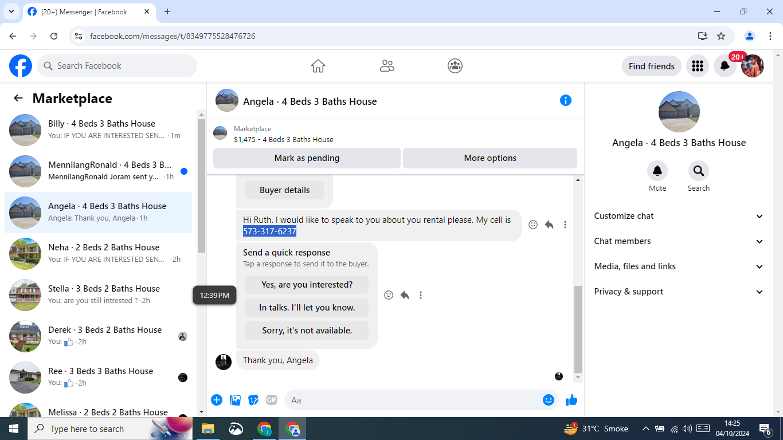Click the Find friends button
Image resolution: width=783 pixels, height=440 pixels.
click(652, 66)
